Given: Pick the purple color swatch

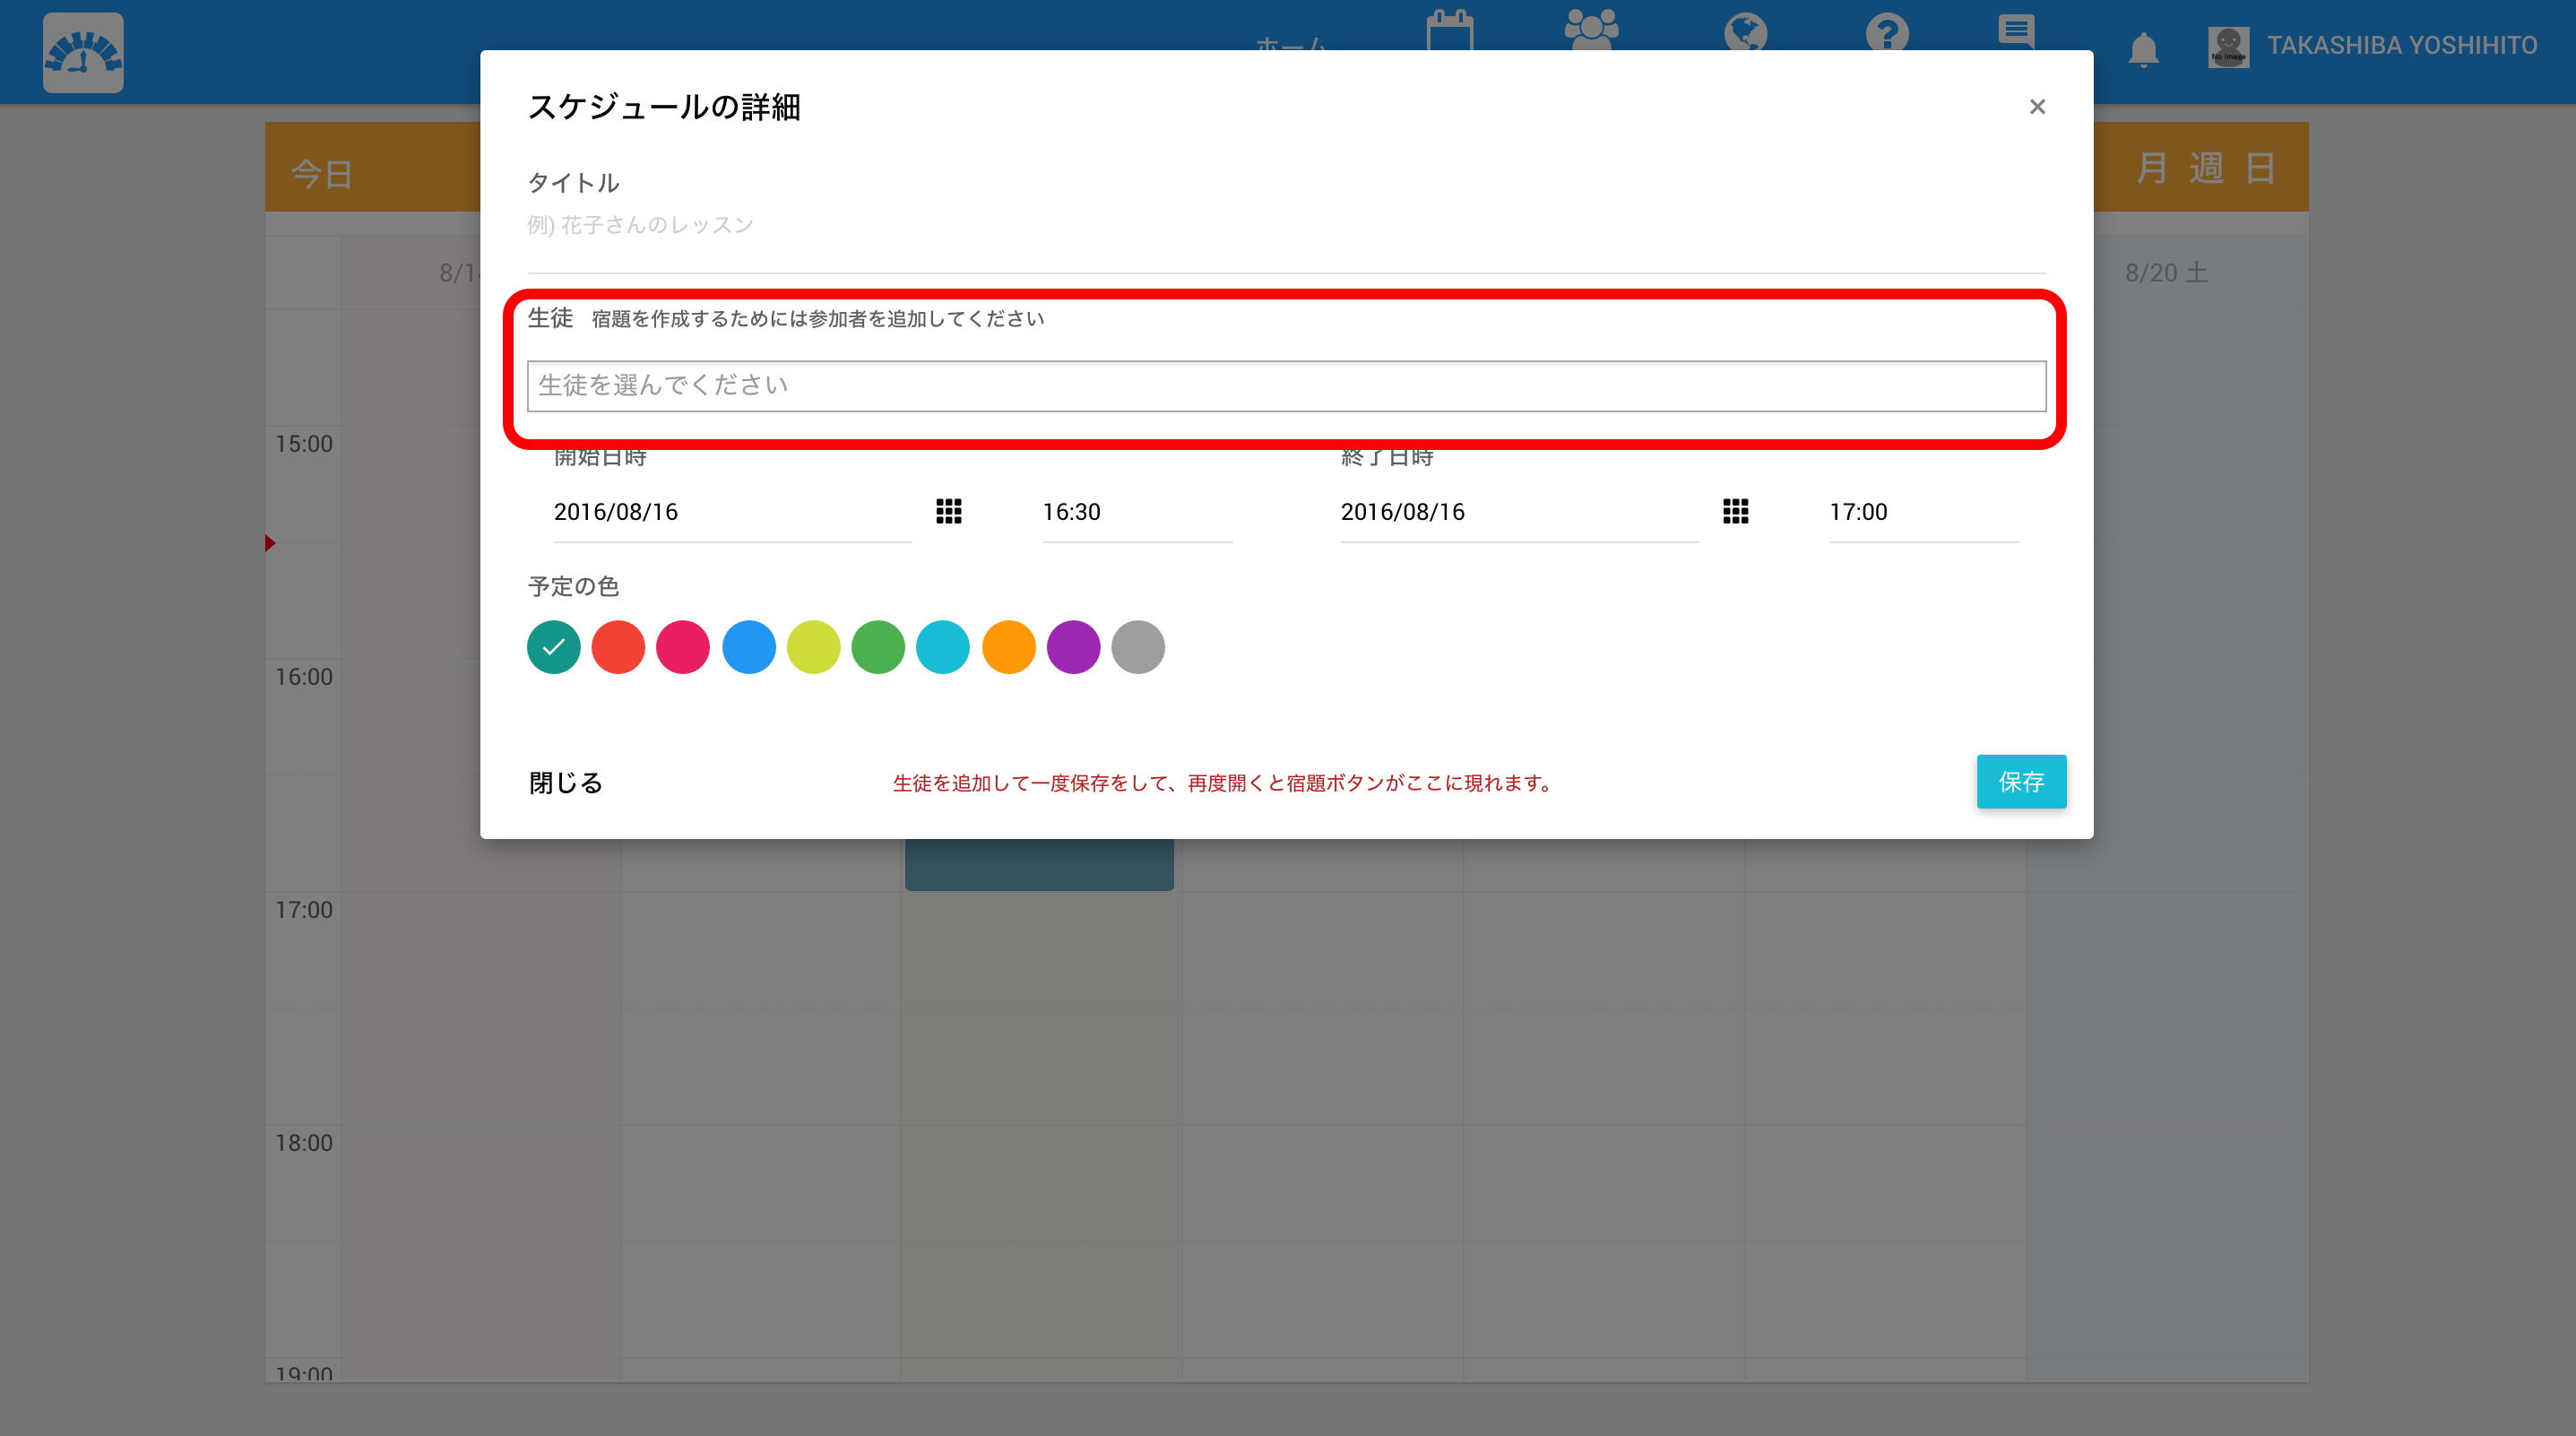Looking at the screenshot, I should click(x=1073, y=647).
